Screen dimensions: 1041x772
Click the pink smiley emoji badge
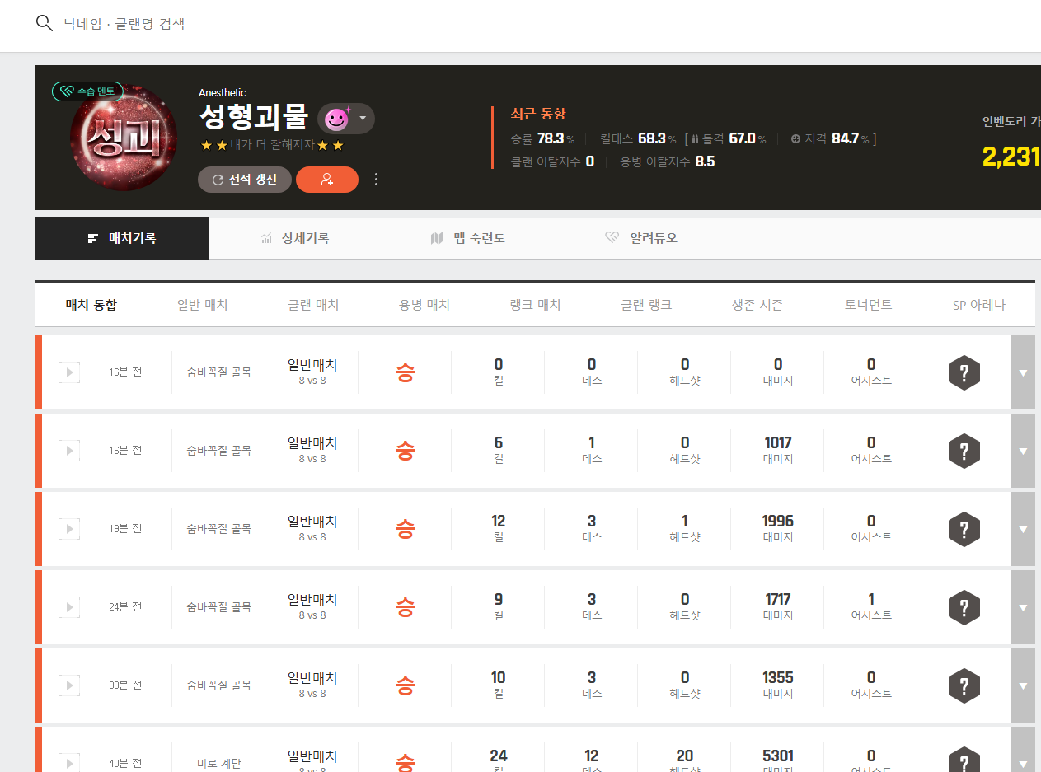click(337, 119)
